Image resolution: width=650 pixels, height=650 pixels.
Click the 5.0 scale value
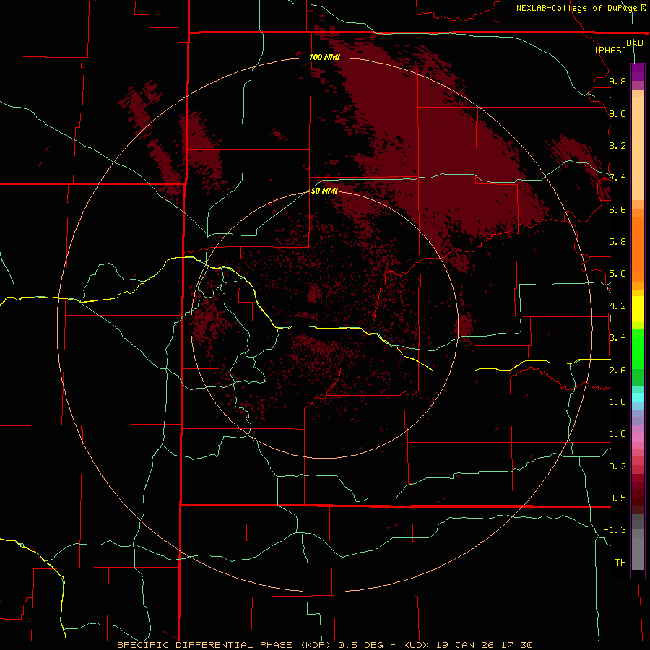click(x=617, y=274)
